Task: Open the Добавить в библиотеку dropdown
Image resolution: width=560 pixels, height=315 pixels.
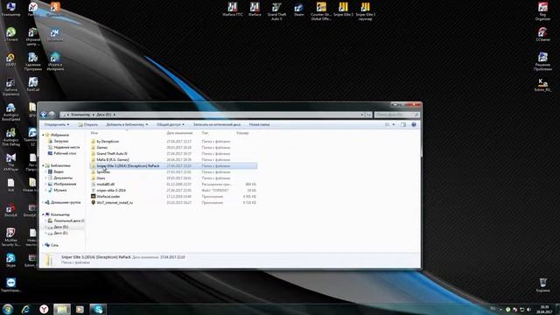Action: click(127, 124)
